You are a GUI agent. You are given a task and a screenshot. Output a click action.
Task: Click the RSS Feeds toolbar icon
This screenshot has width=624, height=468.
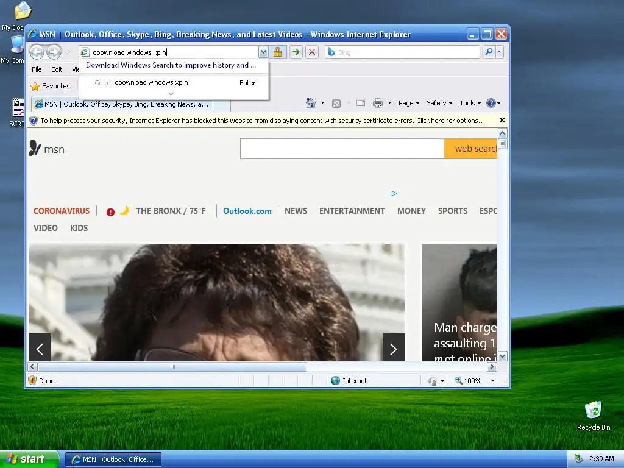tap(336, 104)
